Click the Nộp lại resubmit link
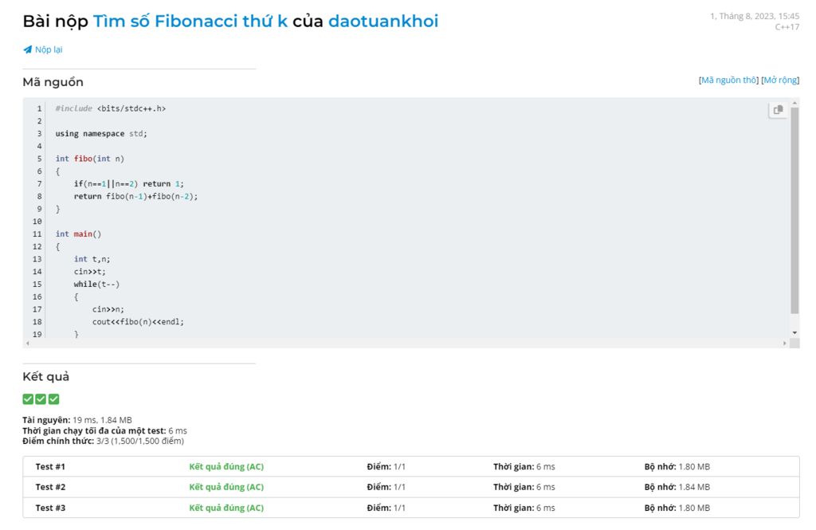 tap(49, 49)
